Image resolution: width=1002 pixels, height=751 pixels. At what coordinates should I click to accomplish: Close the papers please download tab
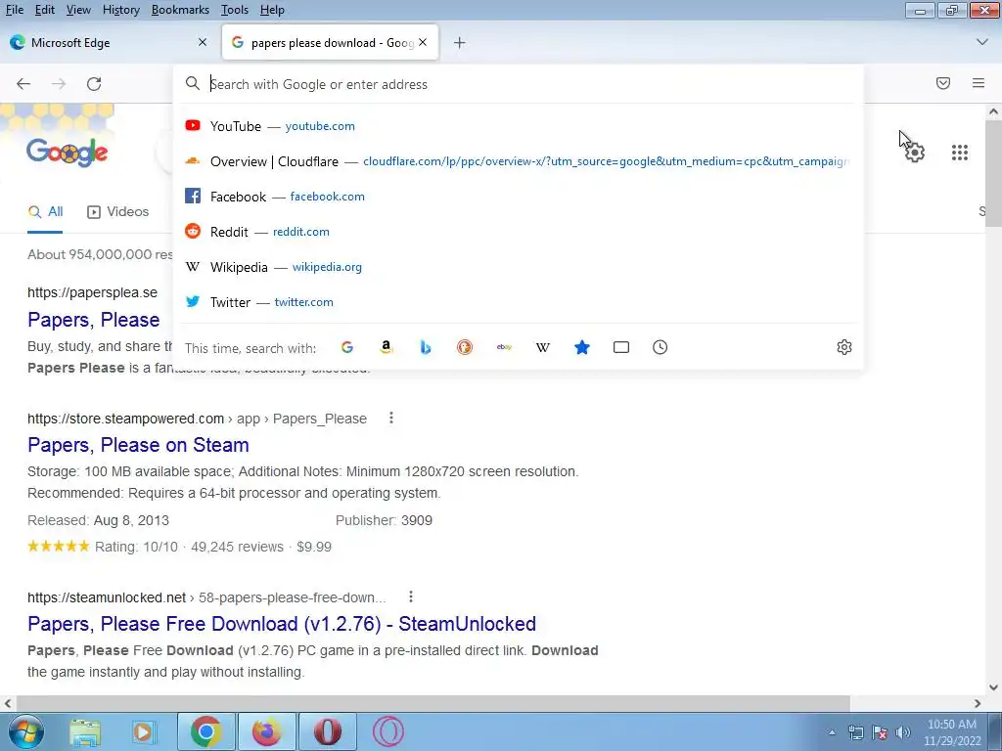click(423, 42)
